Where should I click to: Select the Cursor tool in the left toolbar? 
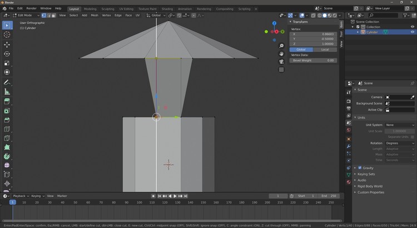[7, 34]
